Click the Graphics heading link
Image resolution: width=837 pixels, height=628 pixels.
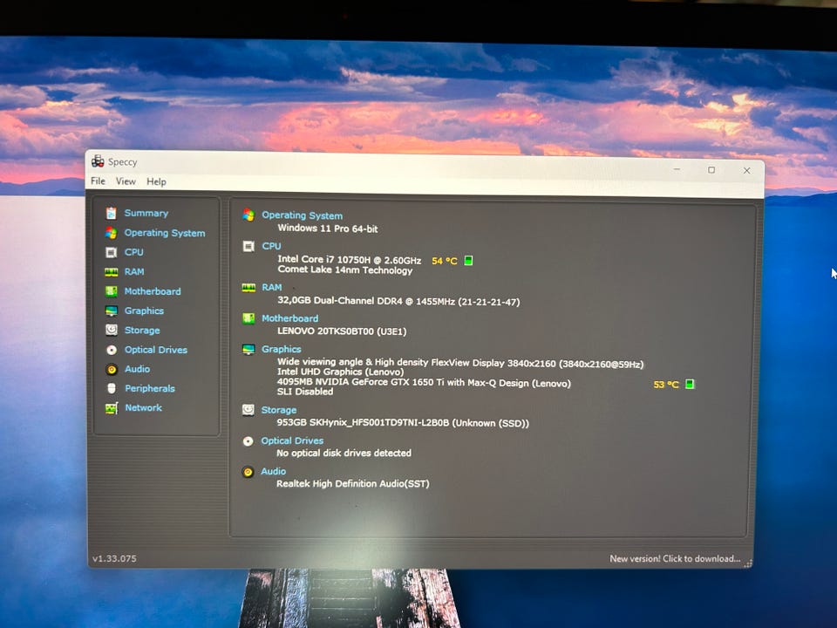point(282,349)
